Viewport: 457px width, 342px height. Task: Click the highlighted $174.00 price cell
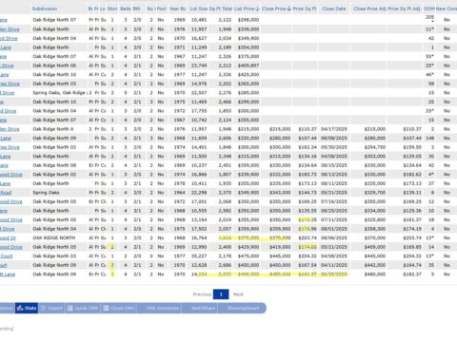308,247
